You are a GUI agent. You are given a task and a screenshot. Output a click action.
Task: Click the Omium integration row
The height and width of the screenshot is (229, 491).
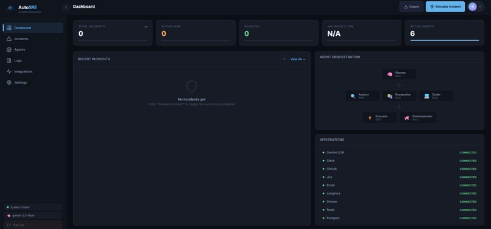click(x=399, y=202)
